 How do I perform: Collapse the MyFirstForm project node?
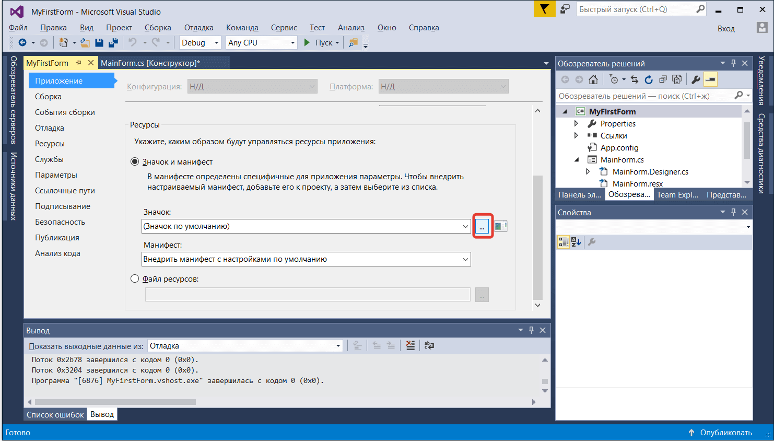(565, 112)
